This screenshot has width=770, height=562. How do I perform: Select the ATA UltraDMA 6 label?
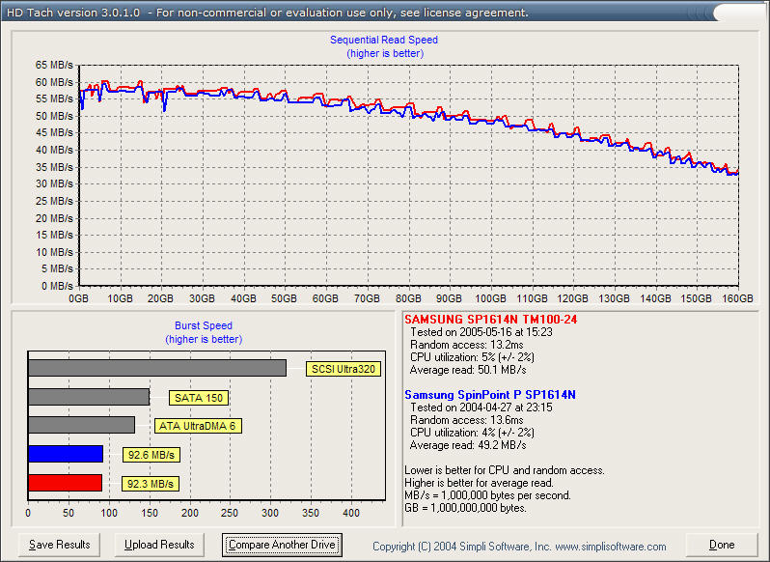pyautogui.click(x=198, y=426)
